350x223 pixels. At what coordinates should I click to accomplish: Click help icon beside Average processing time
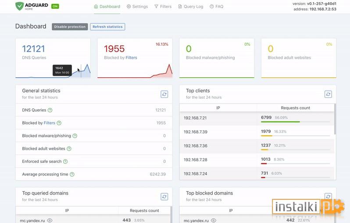coord(72,174)
